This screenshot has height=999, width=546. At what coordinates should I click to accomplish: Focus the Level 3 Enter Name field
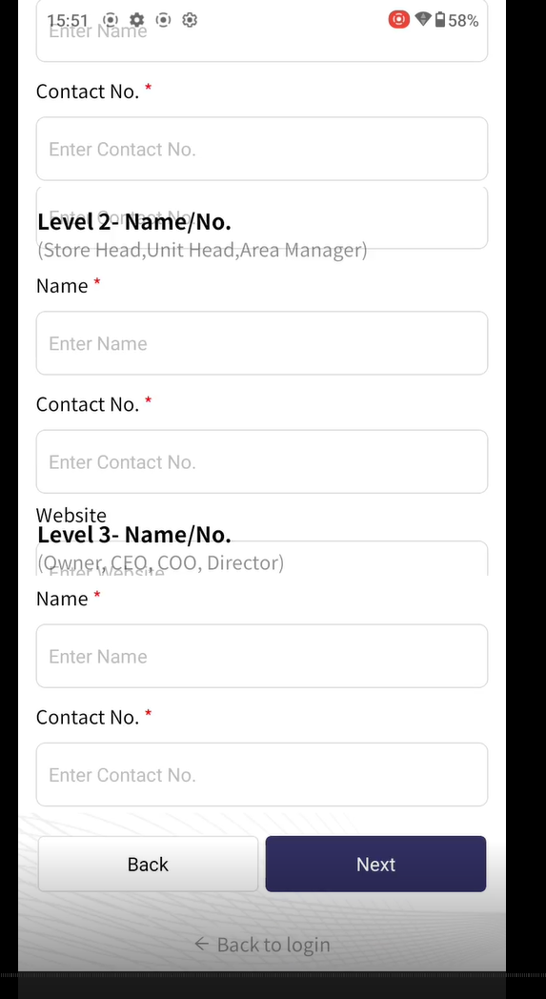pyautogui.click(x=262, y=656)
